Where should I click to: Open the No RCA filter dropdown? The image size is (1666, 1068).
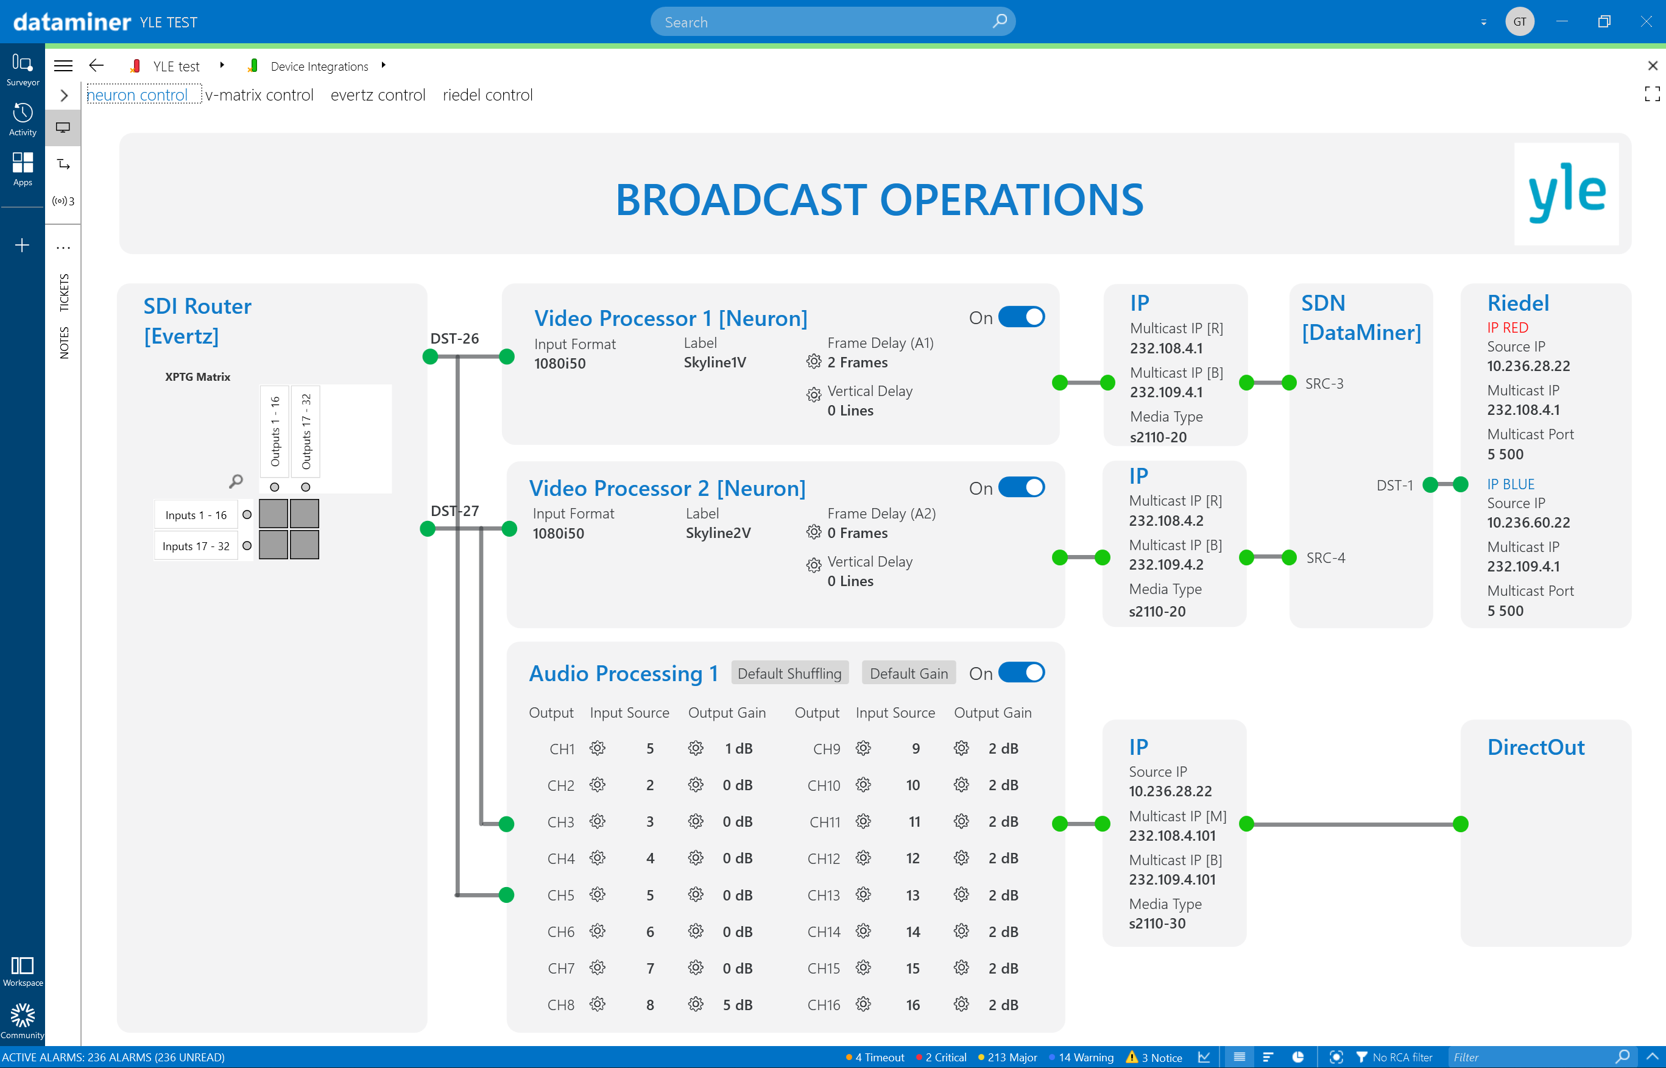coord(1394,1057)
